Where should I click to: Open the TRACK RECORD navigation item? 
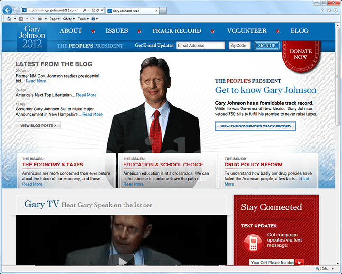click(176, 31)
